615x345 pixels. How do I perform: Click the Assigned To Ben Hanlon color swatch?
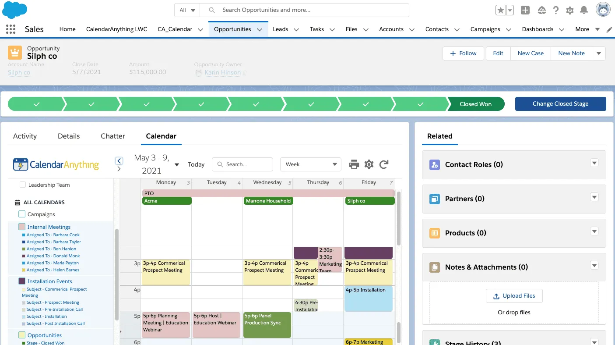[x=23, y=249]
